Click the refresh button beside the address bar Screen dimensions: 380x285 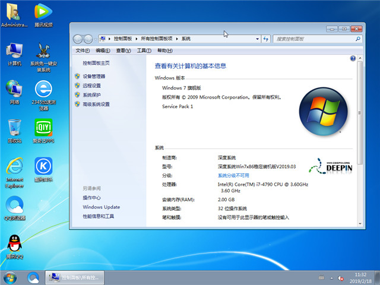[x=266, y=39]
